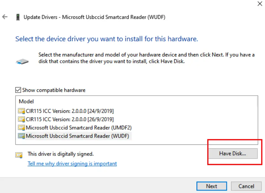Click the back arrow in the wizard header
The width and height of the screenshot is (265, 193).
pos(5,17)
